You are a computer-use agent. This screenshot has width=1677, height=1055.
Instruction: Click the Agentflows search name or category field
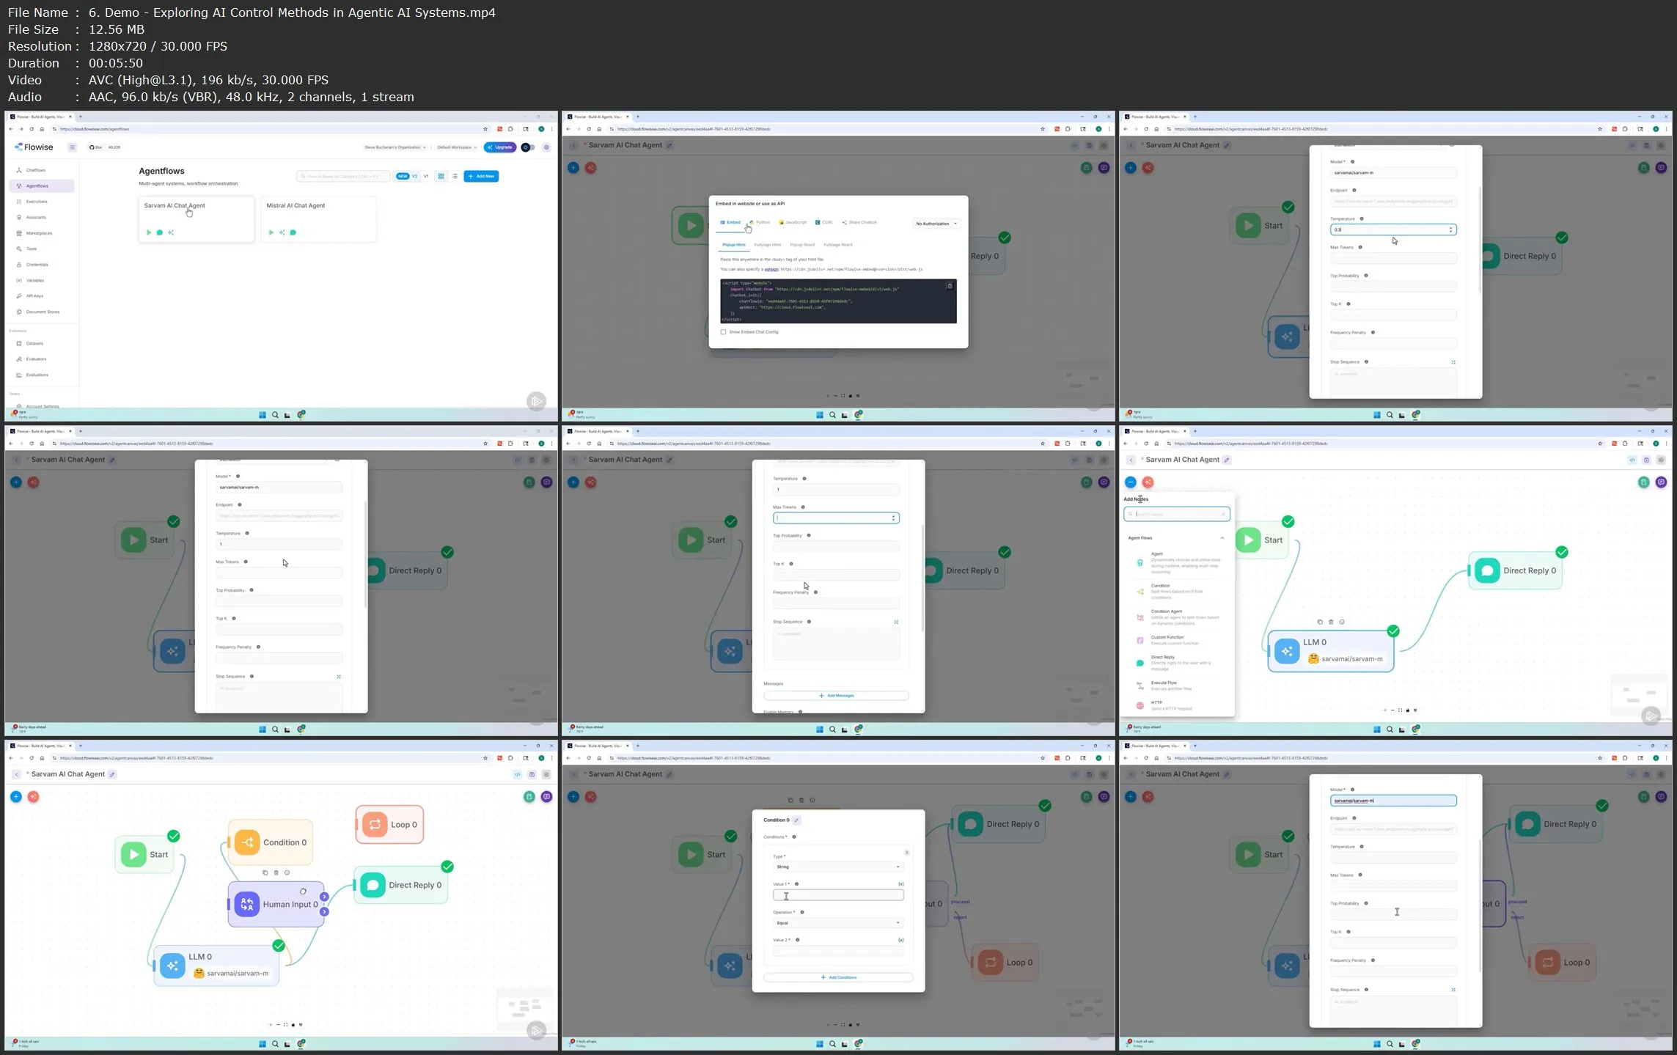click(x=342, y=177)
